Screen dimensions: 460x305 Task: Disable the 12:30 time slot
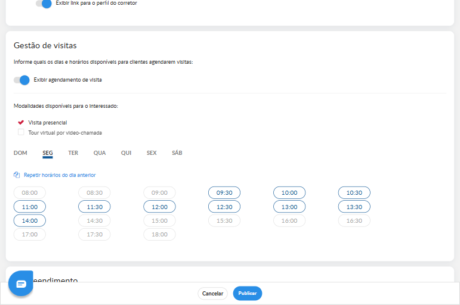point(224,207)
